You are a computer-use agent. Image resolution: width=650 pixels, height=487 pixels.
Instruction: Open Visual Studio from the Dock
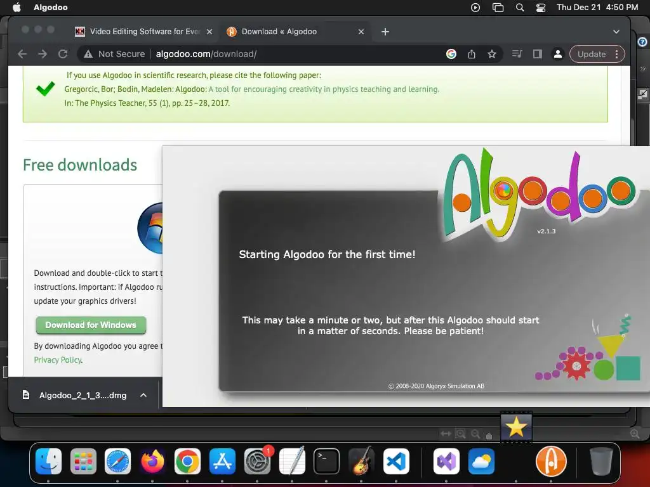click(446, 461)
